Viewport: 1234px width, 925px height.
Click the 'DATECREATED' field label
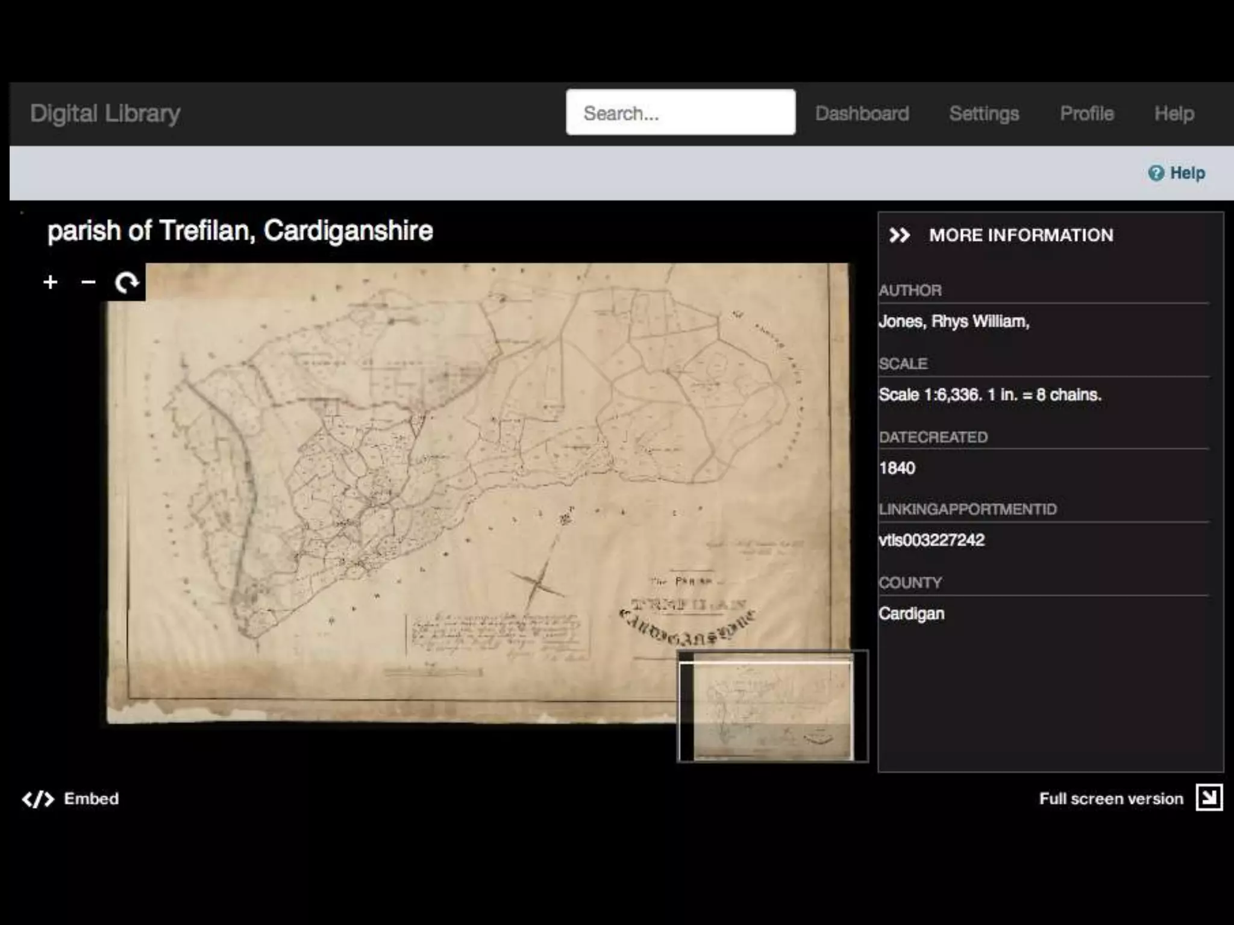(933, 437)
